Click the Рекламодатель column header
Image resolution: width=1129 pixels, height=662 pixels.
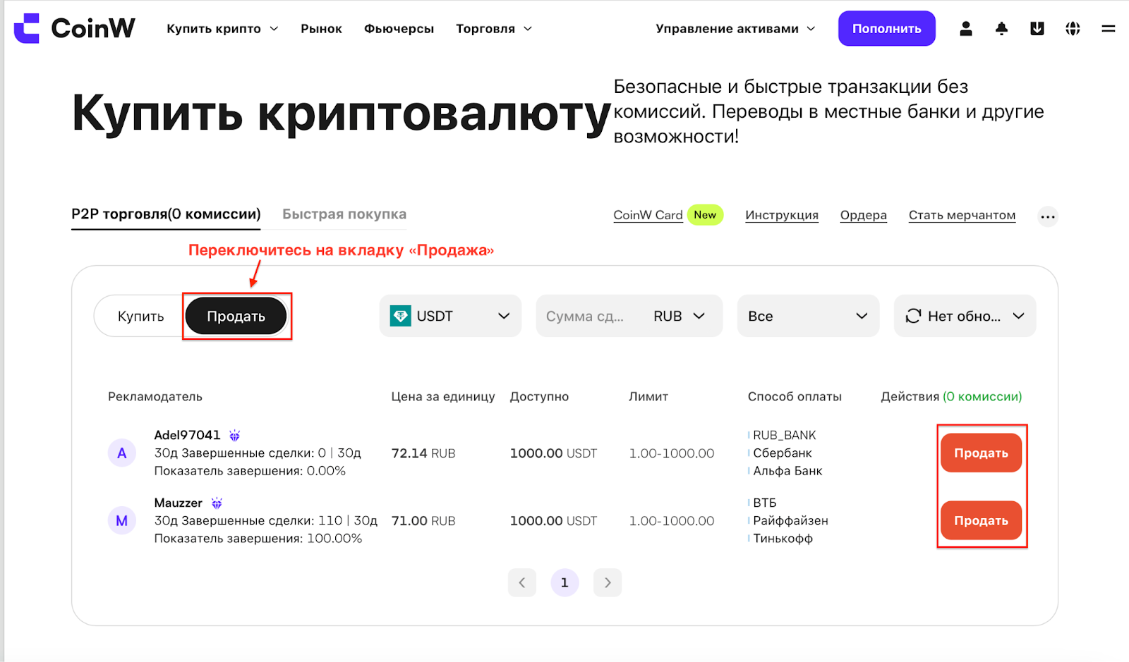pos(155,396)
